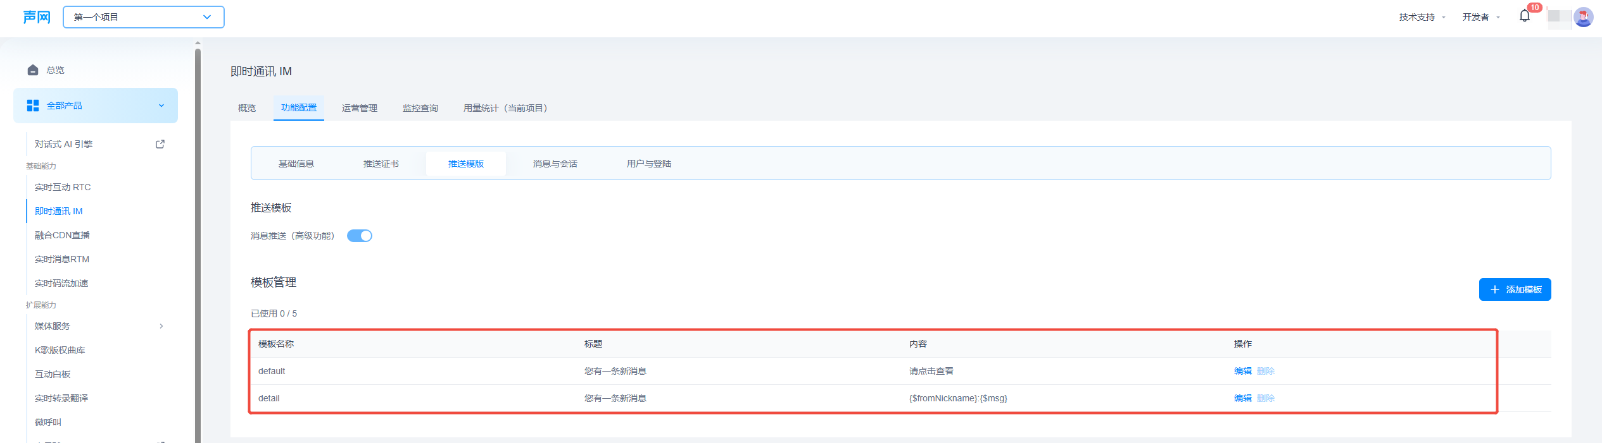The image size is (1602, 443).
Task: Click the sidebar vertical scrollbar
Action: (x=198, y=245)
